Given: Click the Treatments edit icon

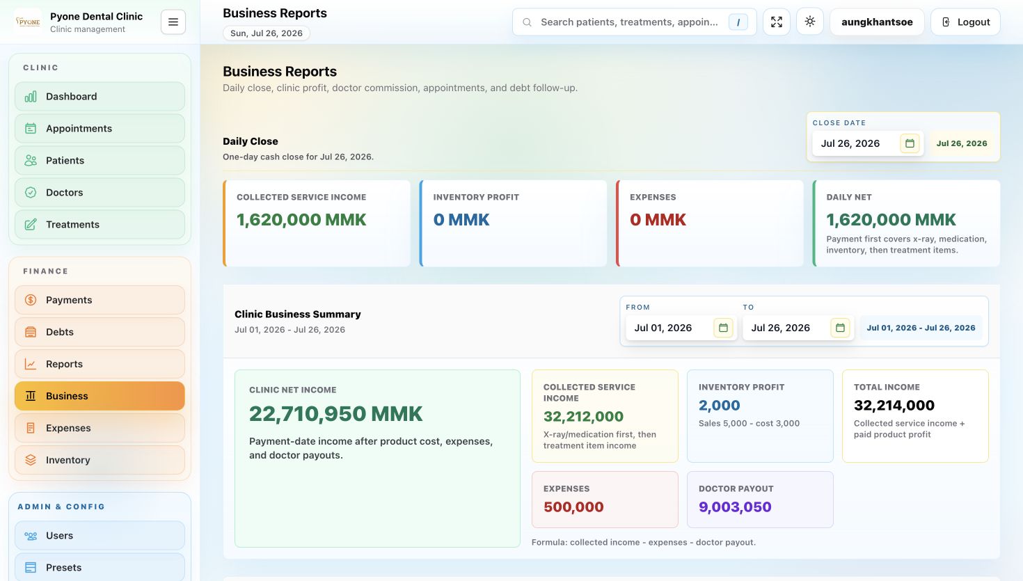Looking at the screenshot, I should coord(31,225).
